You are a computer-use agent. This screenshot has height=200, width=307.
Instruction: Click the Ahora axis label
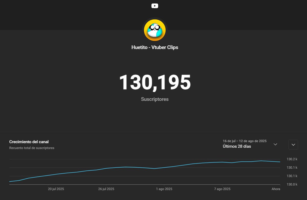click(276, 189)
